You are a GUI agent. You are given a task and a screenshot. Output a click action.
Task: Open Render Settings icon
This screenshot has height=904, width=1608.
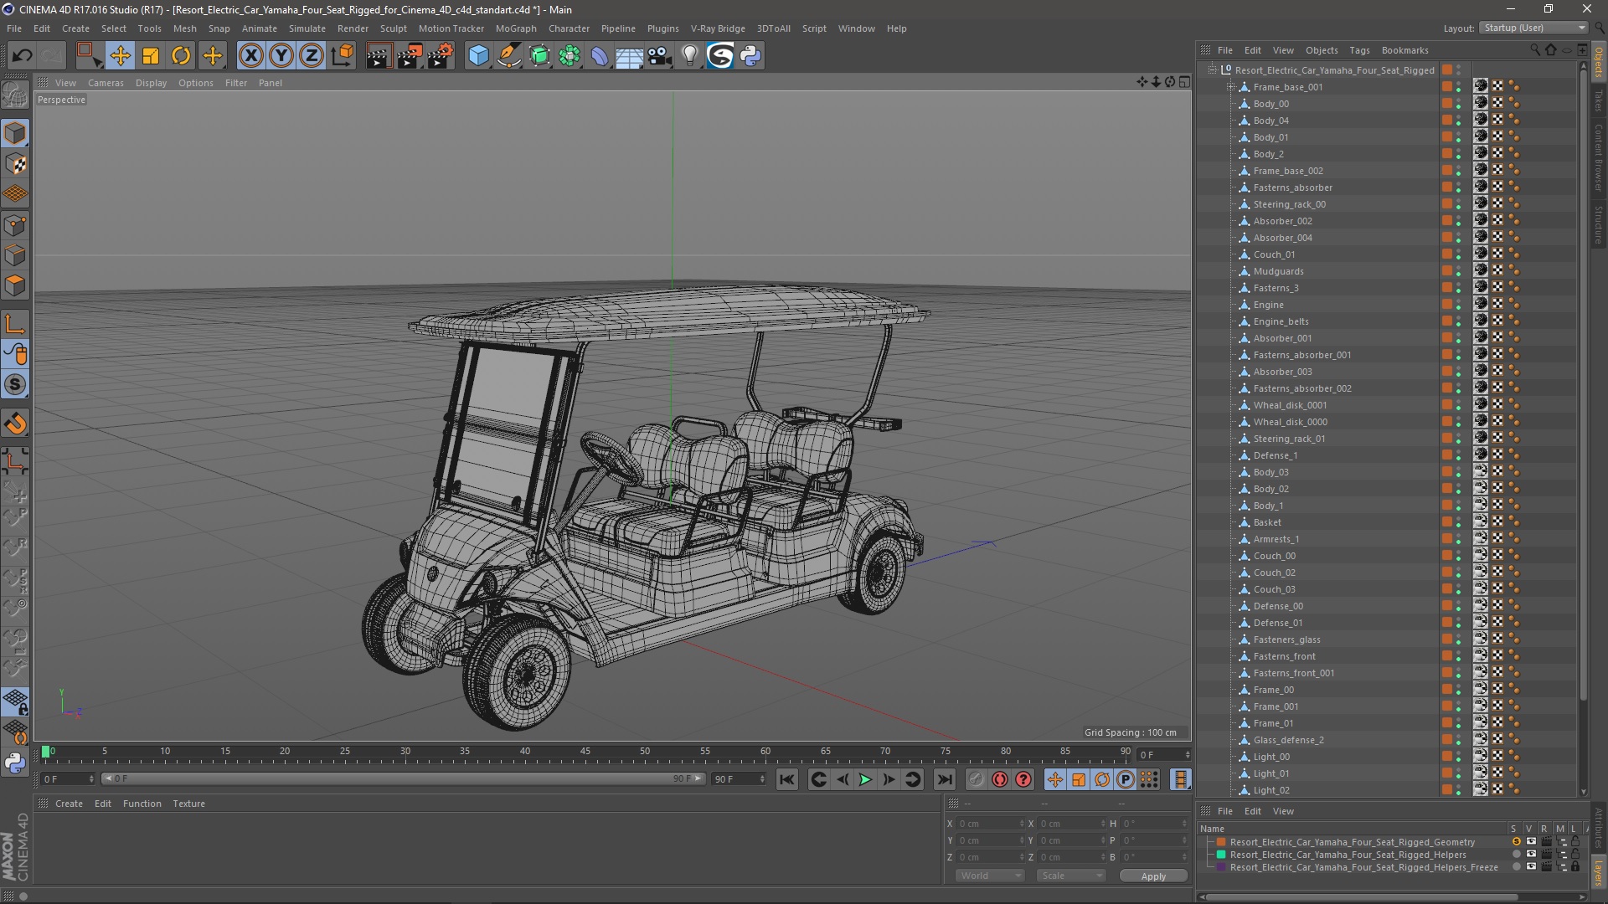[441, 56]
